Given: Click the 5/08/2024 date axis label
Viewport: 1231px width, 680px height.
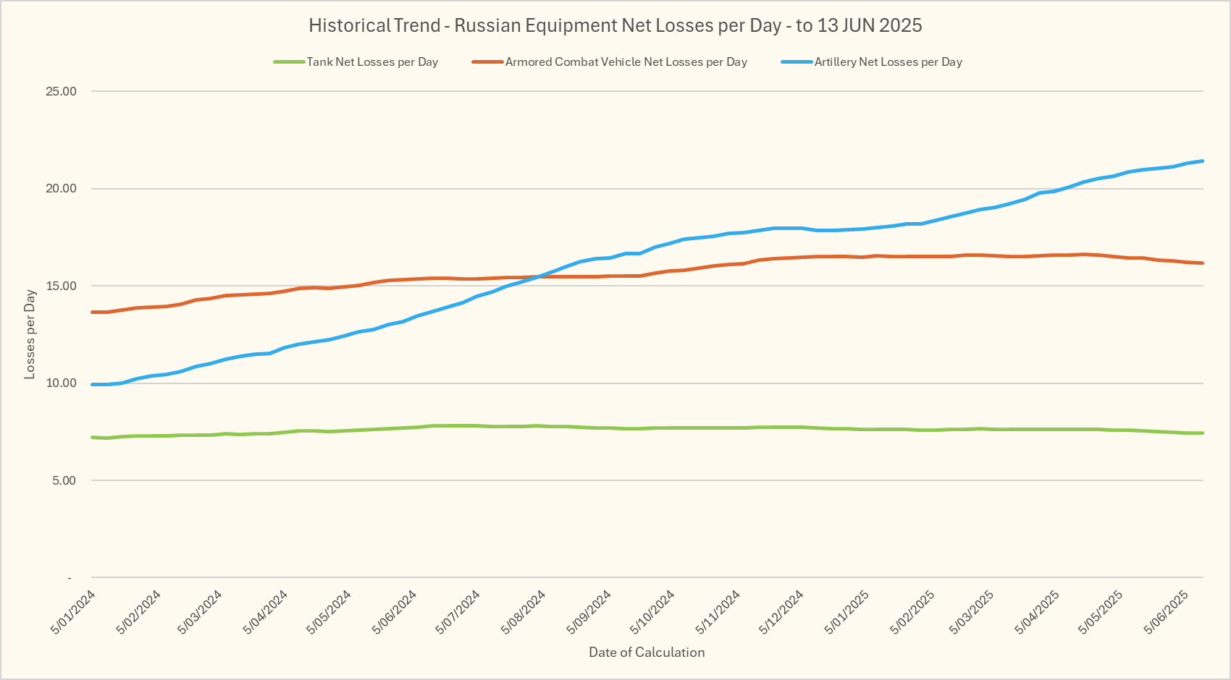Looking at the screenshot, I should [523, 612].
